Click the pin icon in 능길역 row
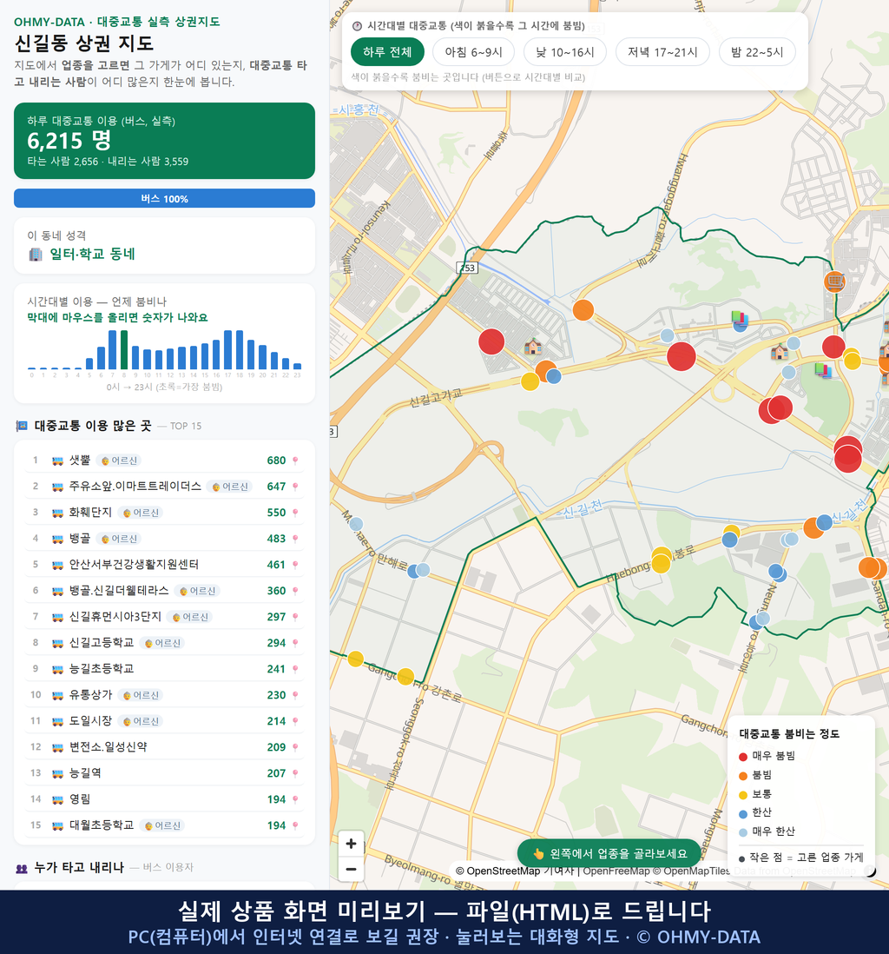The width and height of the screenshot is (889, 954). tap(295, 774)
